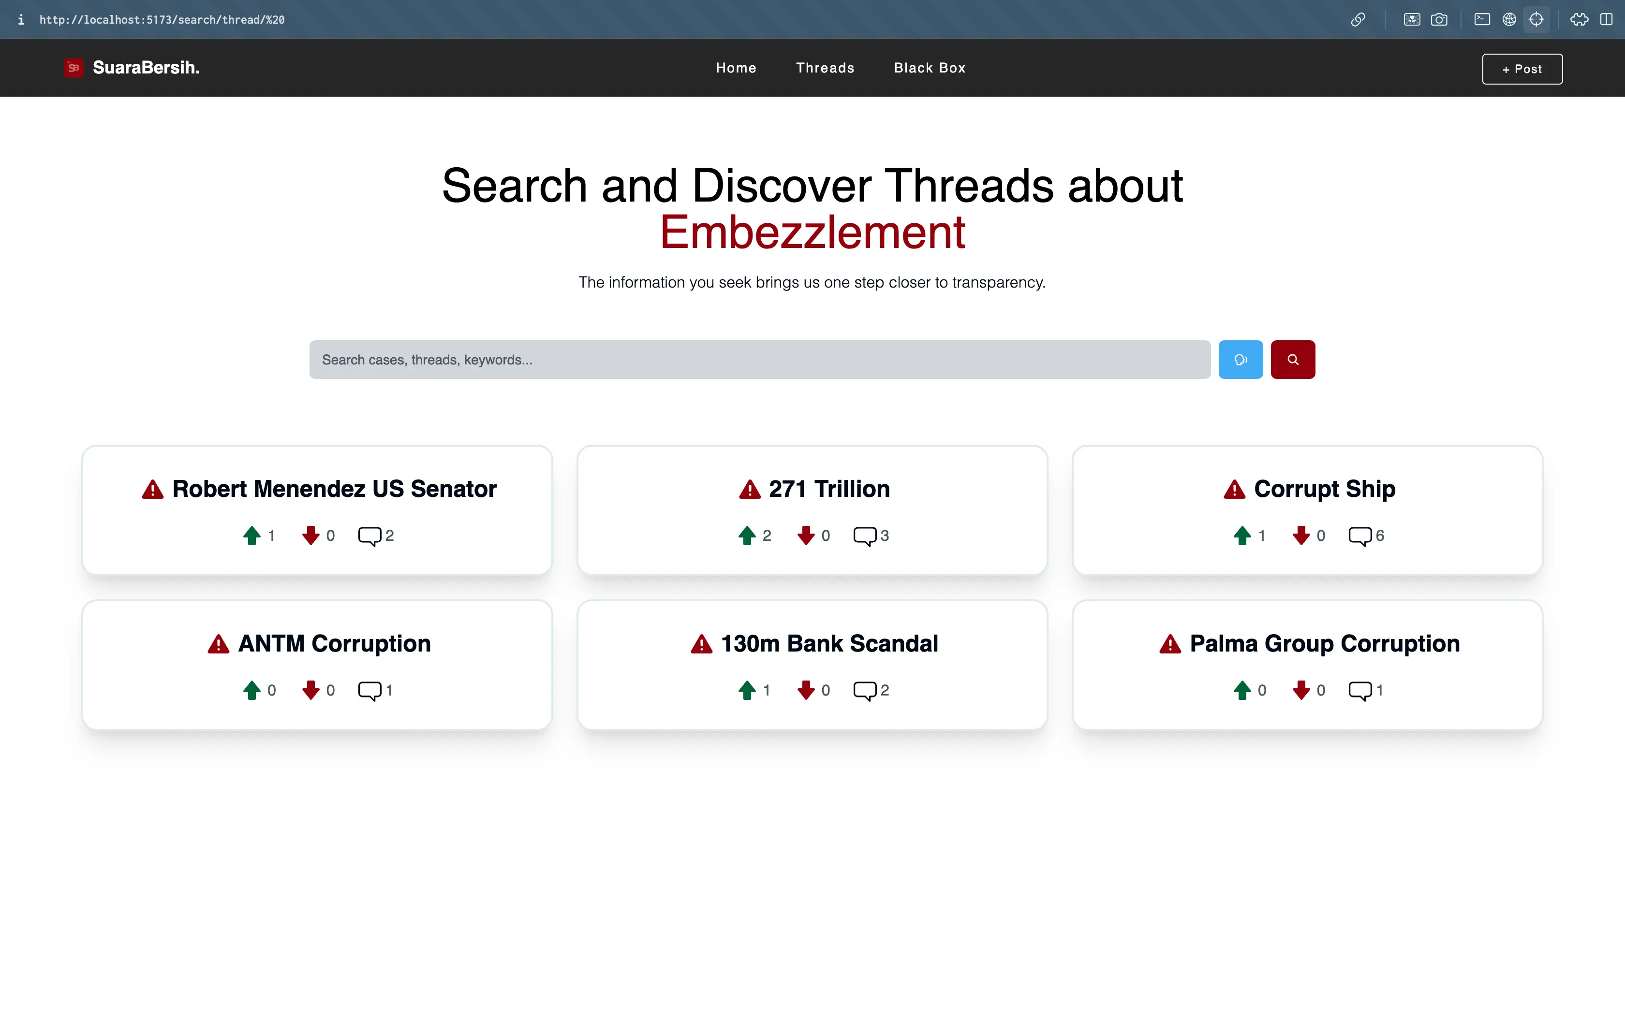This screenshot has height=1015, width=1625.
Task: Open comments on ANTM Corruption thread
Action: point(370,691)
